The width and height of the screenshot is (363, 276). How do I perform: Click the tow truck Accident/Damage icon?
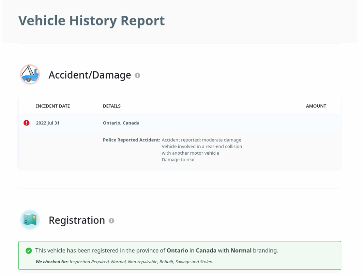(30, 75)
